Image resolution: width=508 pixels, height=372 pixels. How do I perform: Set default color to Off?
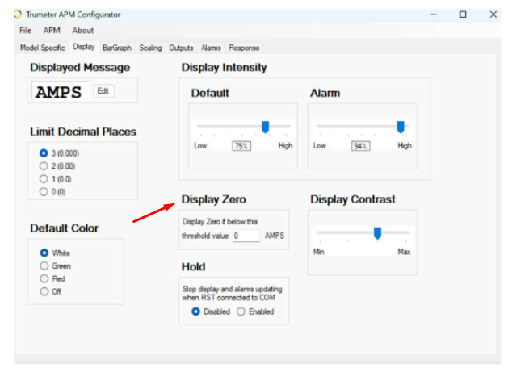pyautogui.click(x=51, y=291)
